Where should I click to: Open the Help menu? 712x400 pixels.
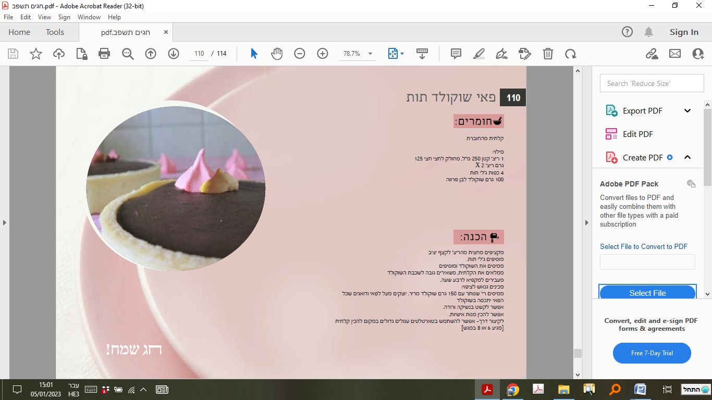tap(114, 17)
